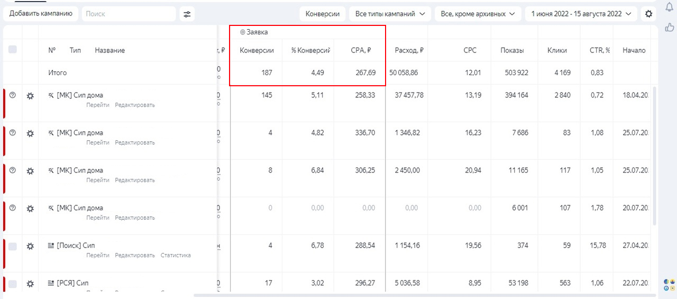Open the filter settings icon beside search

pos(187,14)
